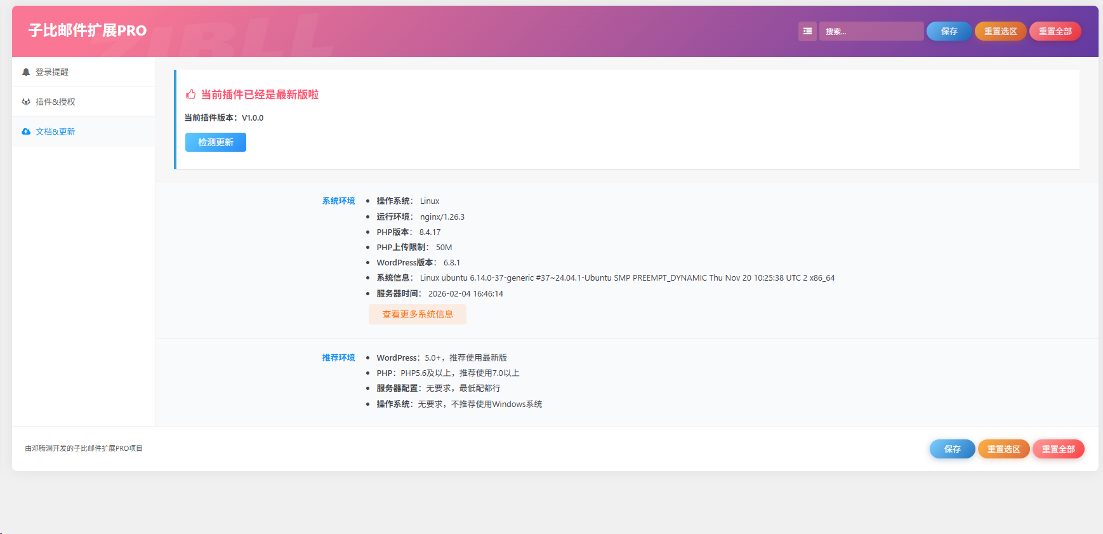Focus the 搜索 search field in header
The image size is (1103, 534).
[x=871, y=31]
